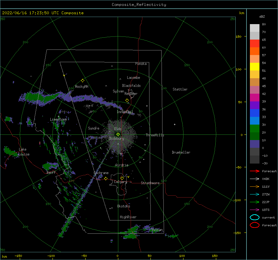Image resolution: width=278 pixels, height=260 pixels.
Task: Click the cyan current ellipse icon
Action: pos(255,217)
